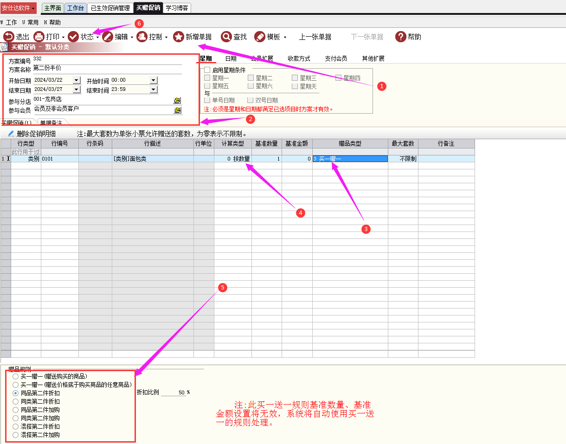Switch to the 主界面 tab
This screenshot has width=566, height=444.
tap(52, 8)
